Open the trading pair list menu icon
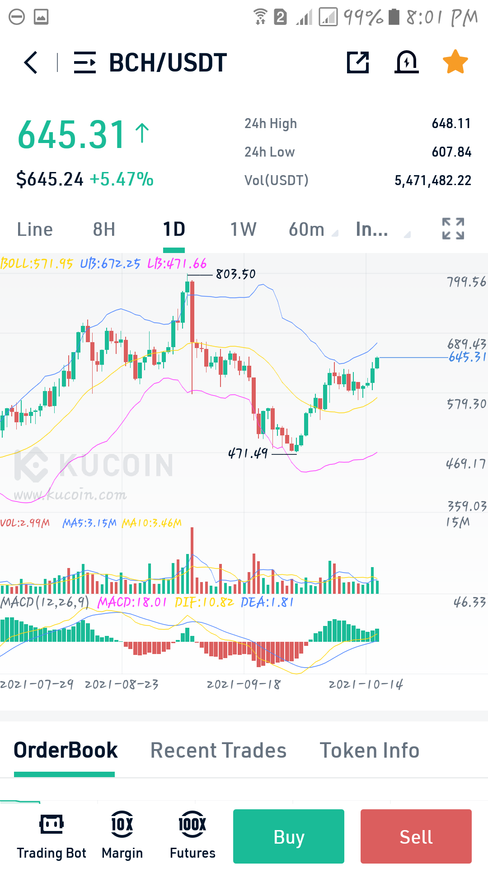This screenshot has width=488, height=869. (85, 62)
